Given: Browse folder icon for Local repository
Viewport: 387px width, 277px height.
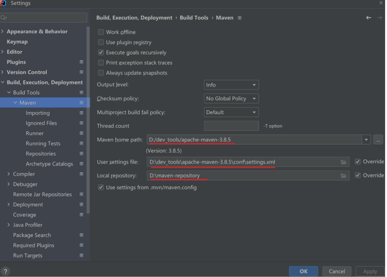Looking at the screenshot, I should (343, 176).
